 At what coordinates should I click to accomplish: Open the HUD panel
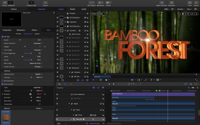(189, 2)
